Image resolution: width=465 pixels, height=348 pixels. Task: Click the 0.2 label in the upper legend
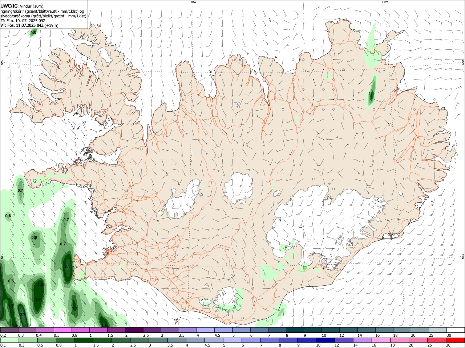tap(3, 335)
